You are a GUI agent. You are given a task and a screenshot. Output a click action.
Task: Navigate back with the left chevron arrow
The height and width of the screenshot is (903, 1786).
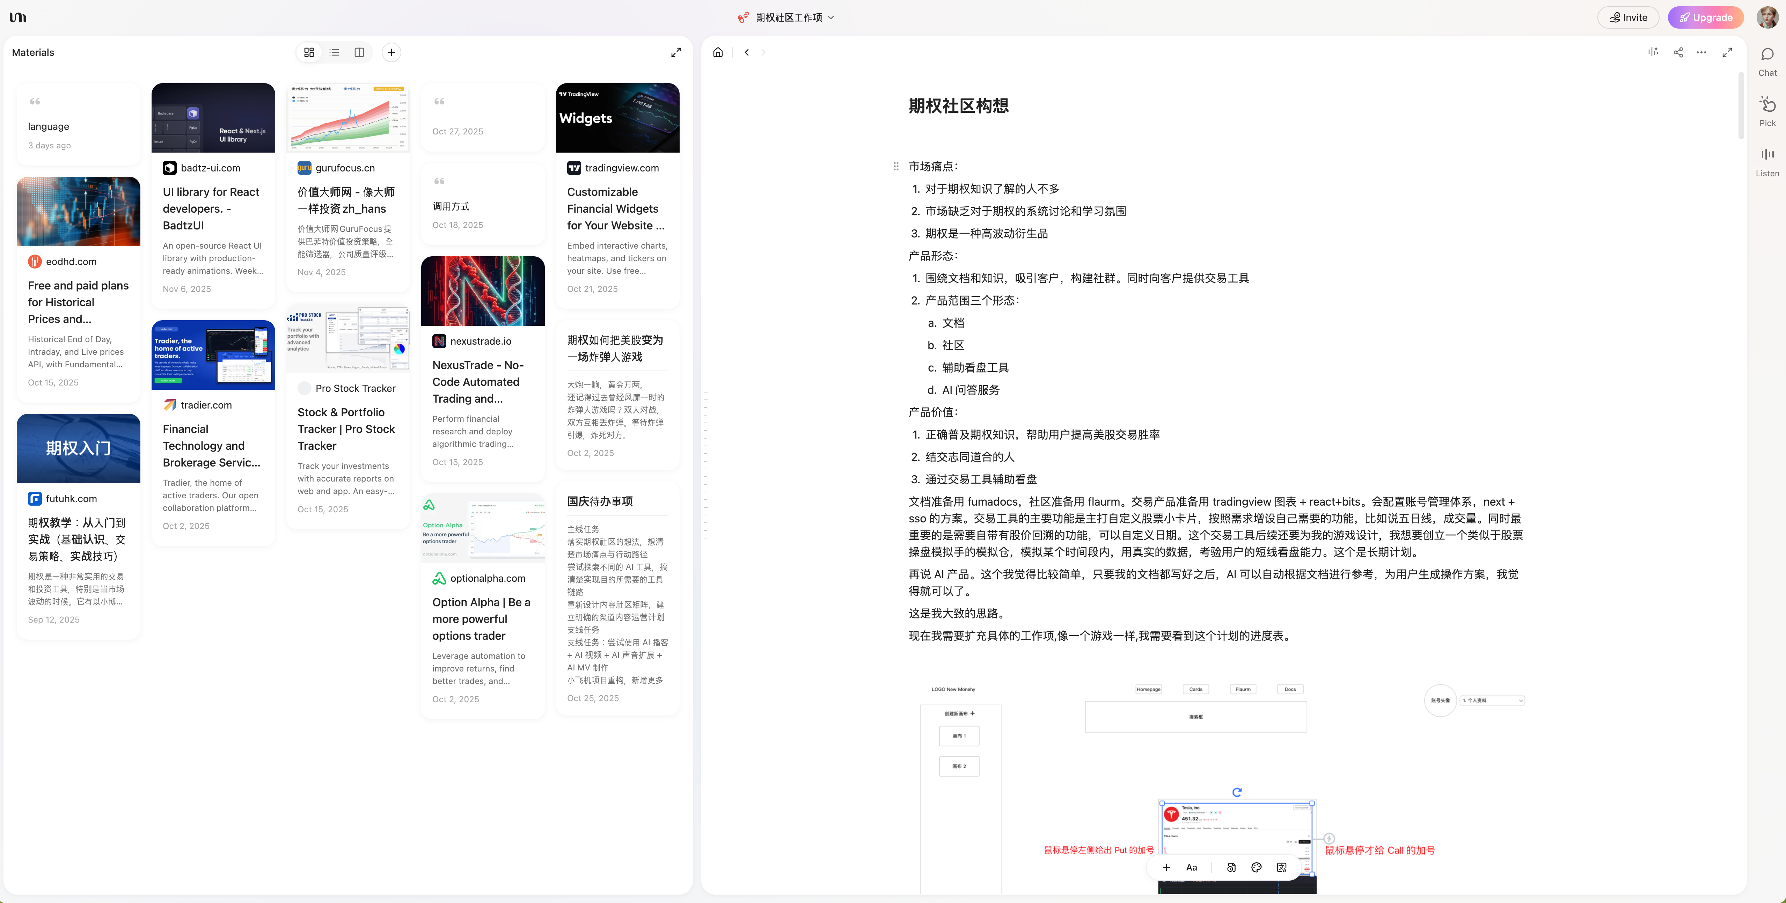[747, 53]
